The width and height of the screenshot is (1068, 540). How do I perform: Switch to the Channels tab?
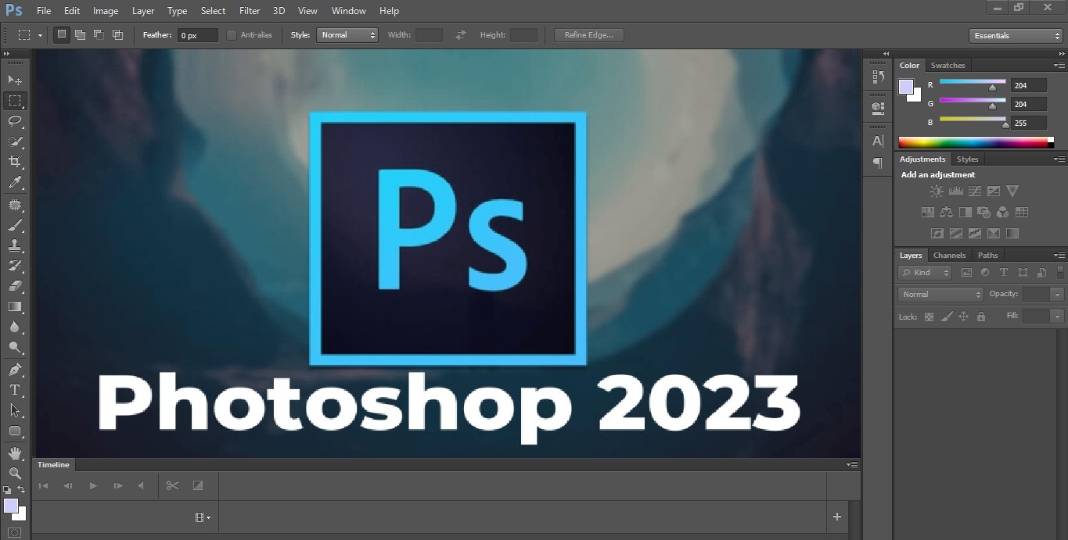pos(949,255)
